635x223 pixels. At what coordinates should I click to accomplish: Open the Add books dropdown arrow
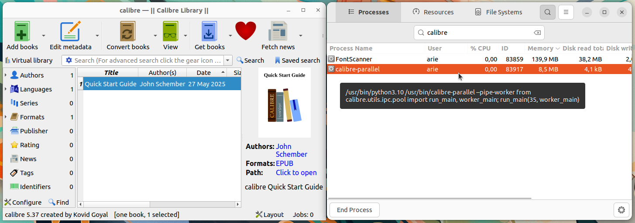[43, 36]
